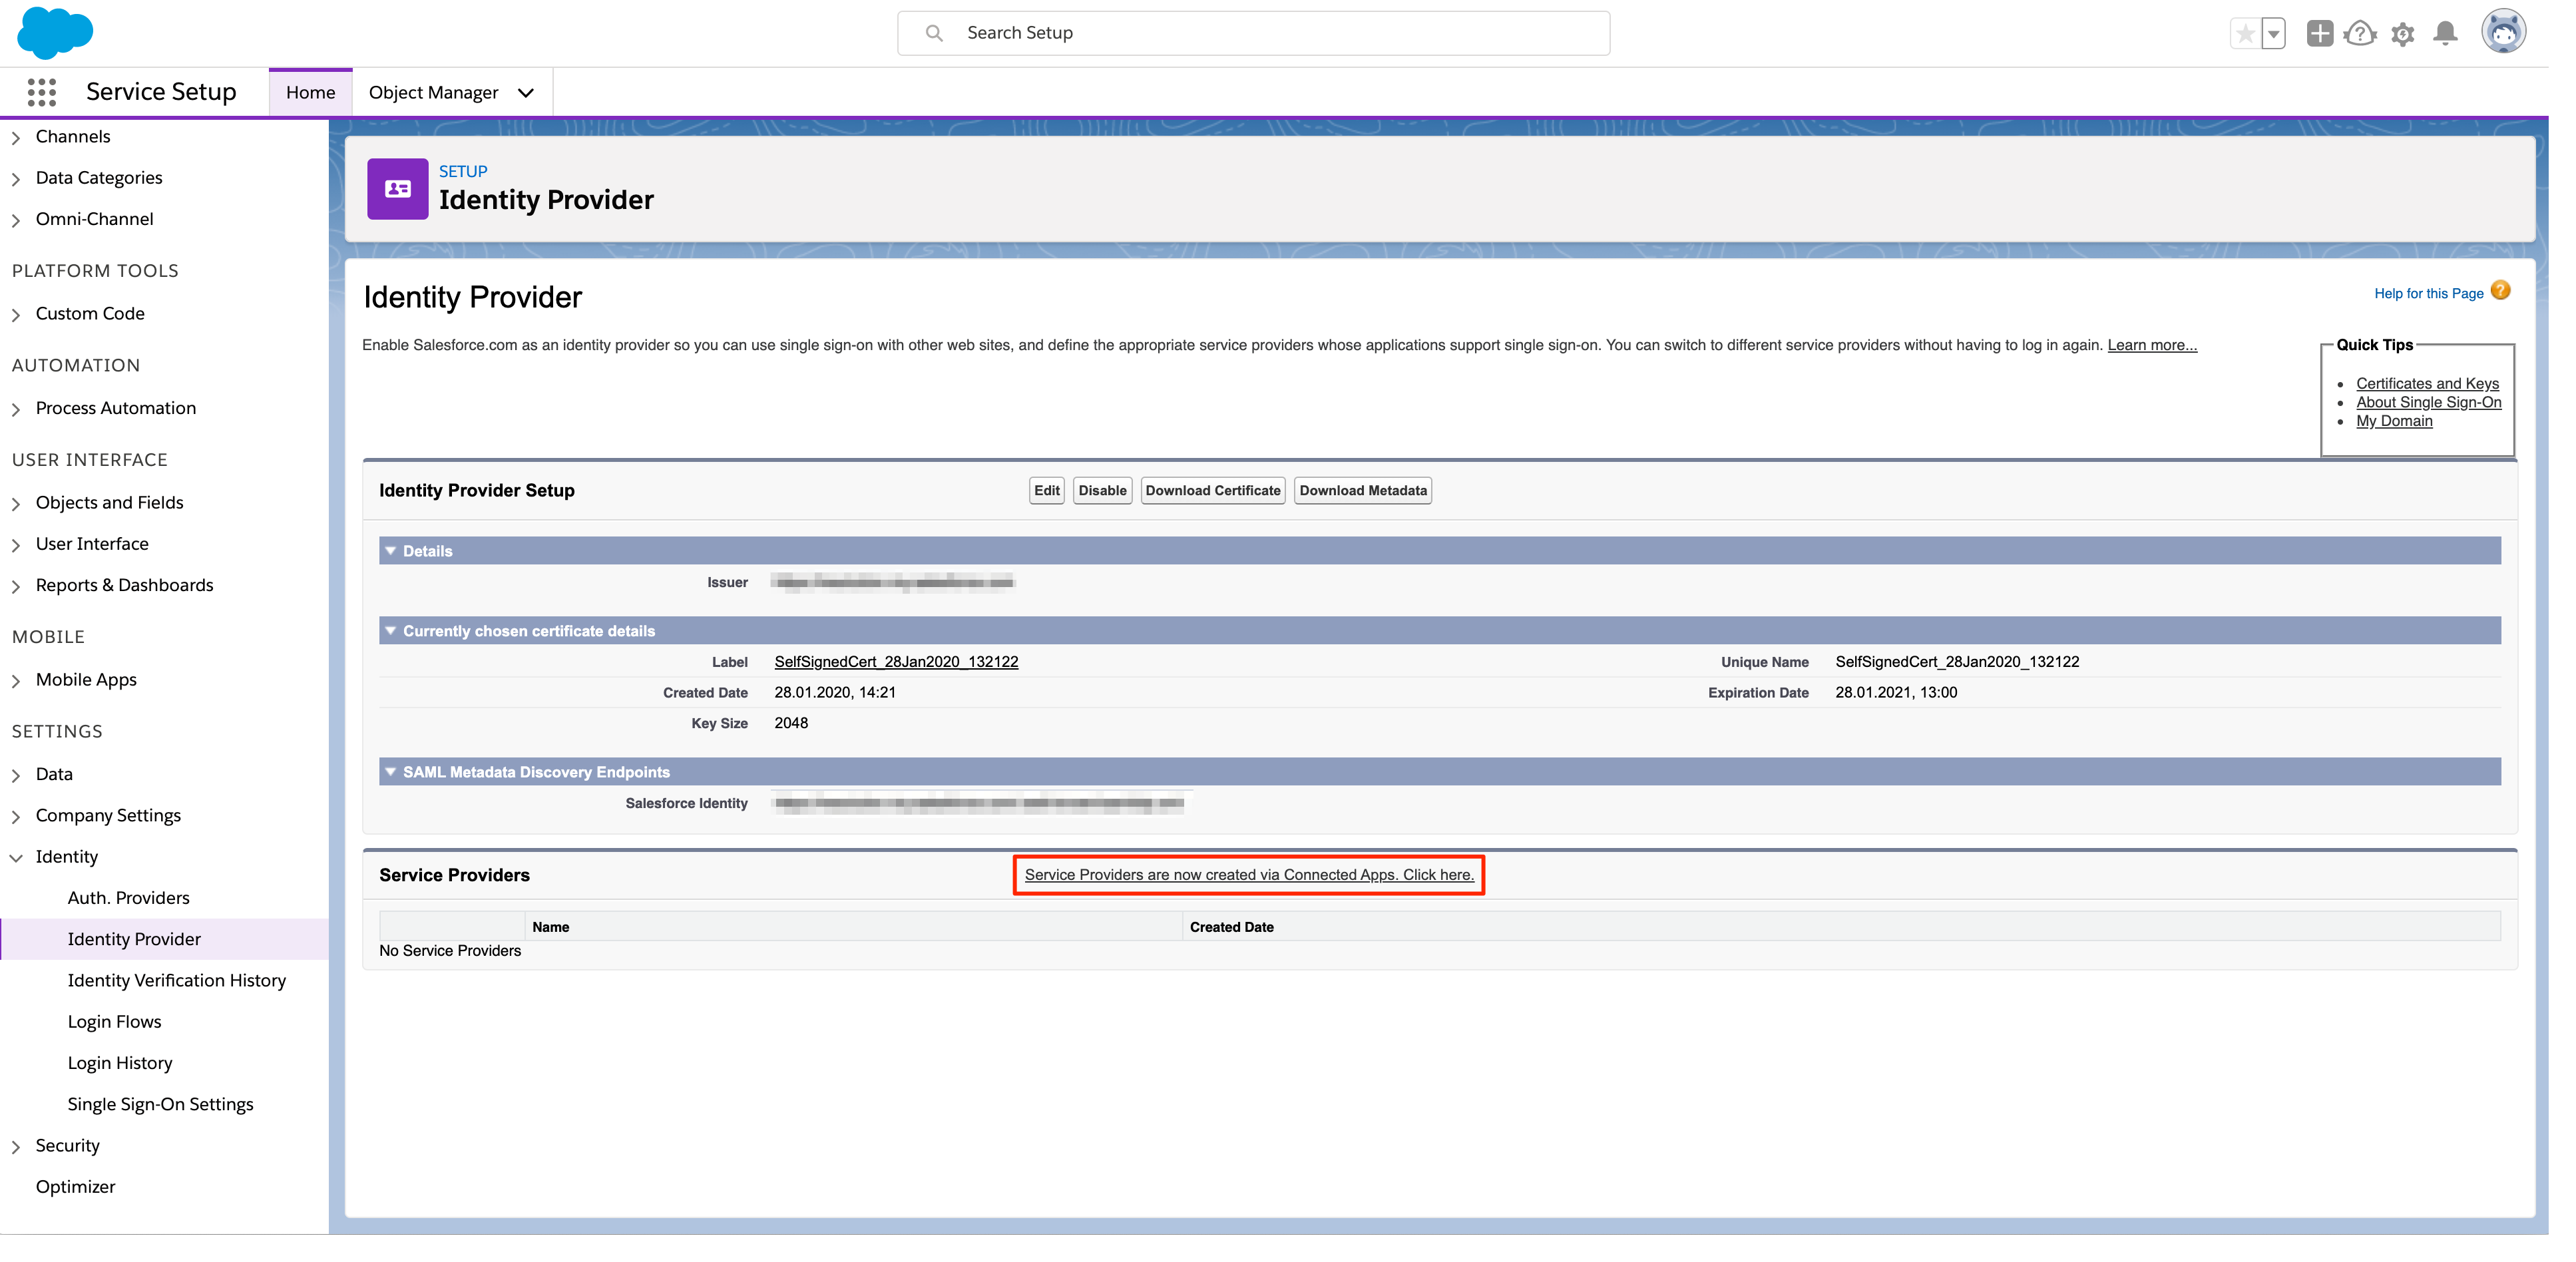Click the Identity Provider purple header icon

tap(398, 189)
